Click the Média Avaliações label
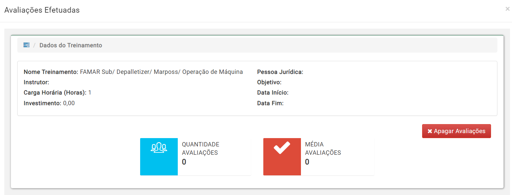This screenshot has width=512, height=195. [323, 148]
